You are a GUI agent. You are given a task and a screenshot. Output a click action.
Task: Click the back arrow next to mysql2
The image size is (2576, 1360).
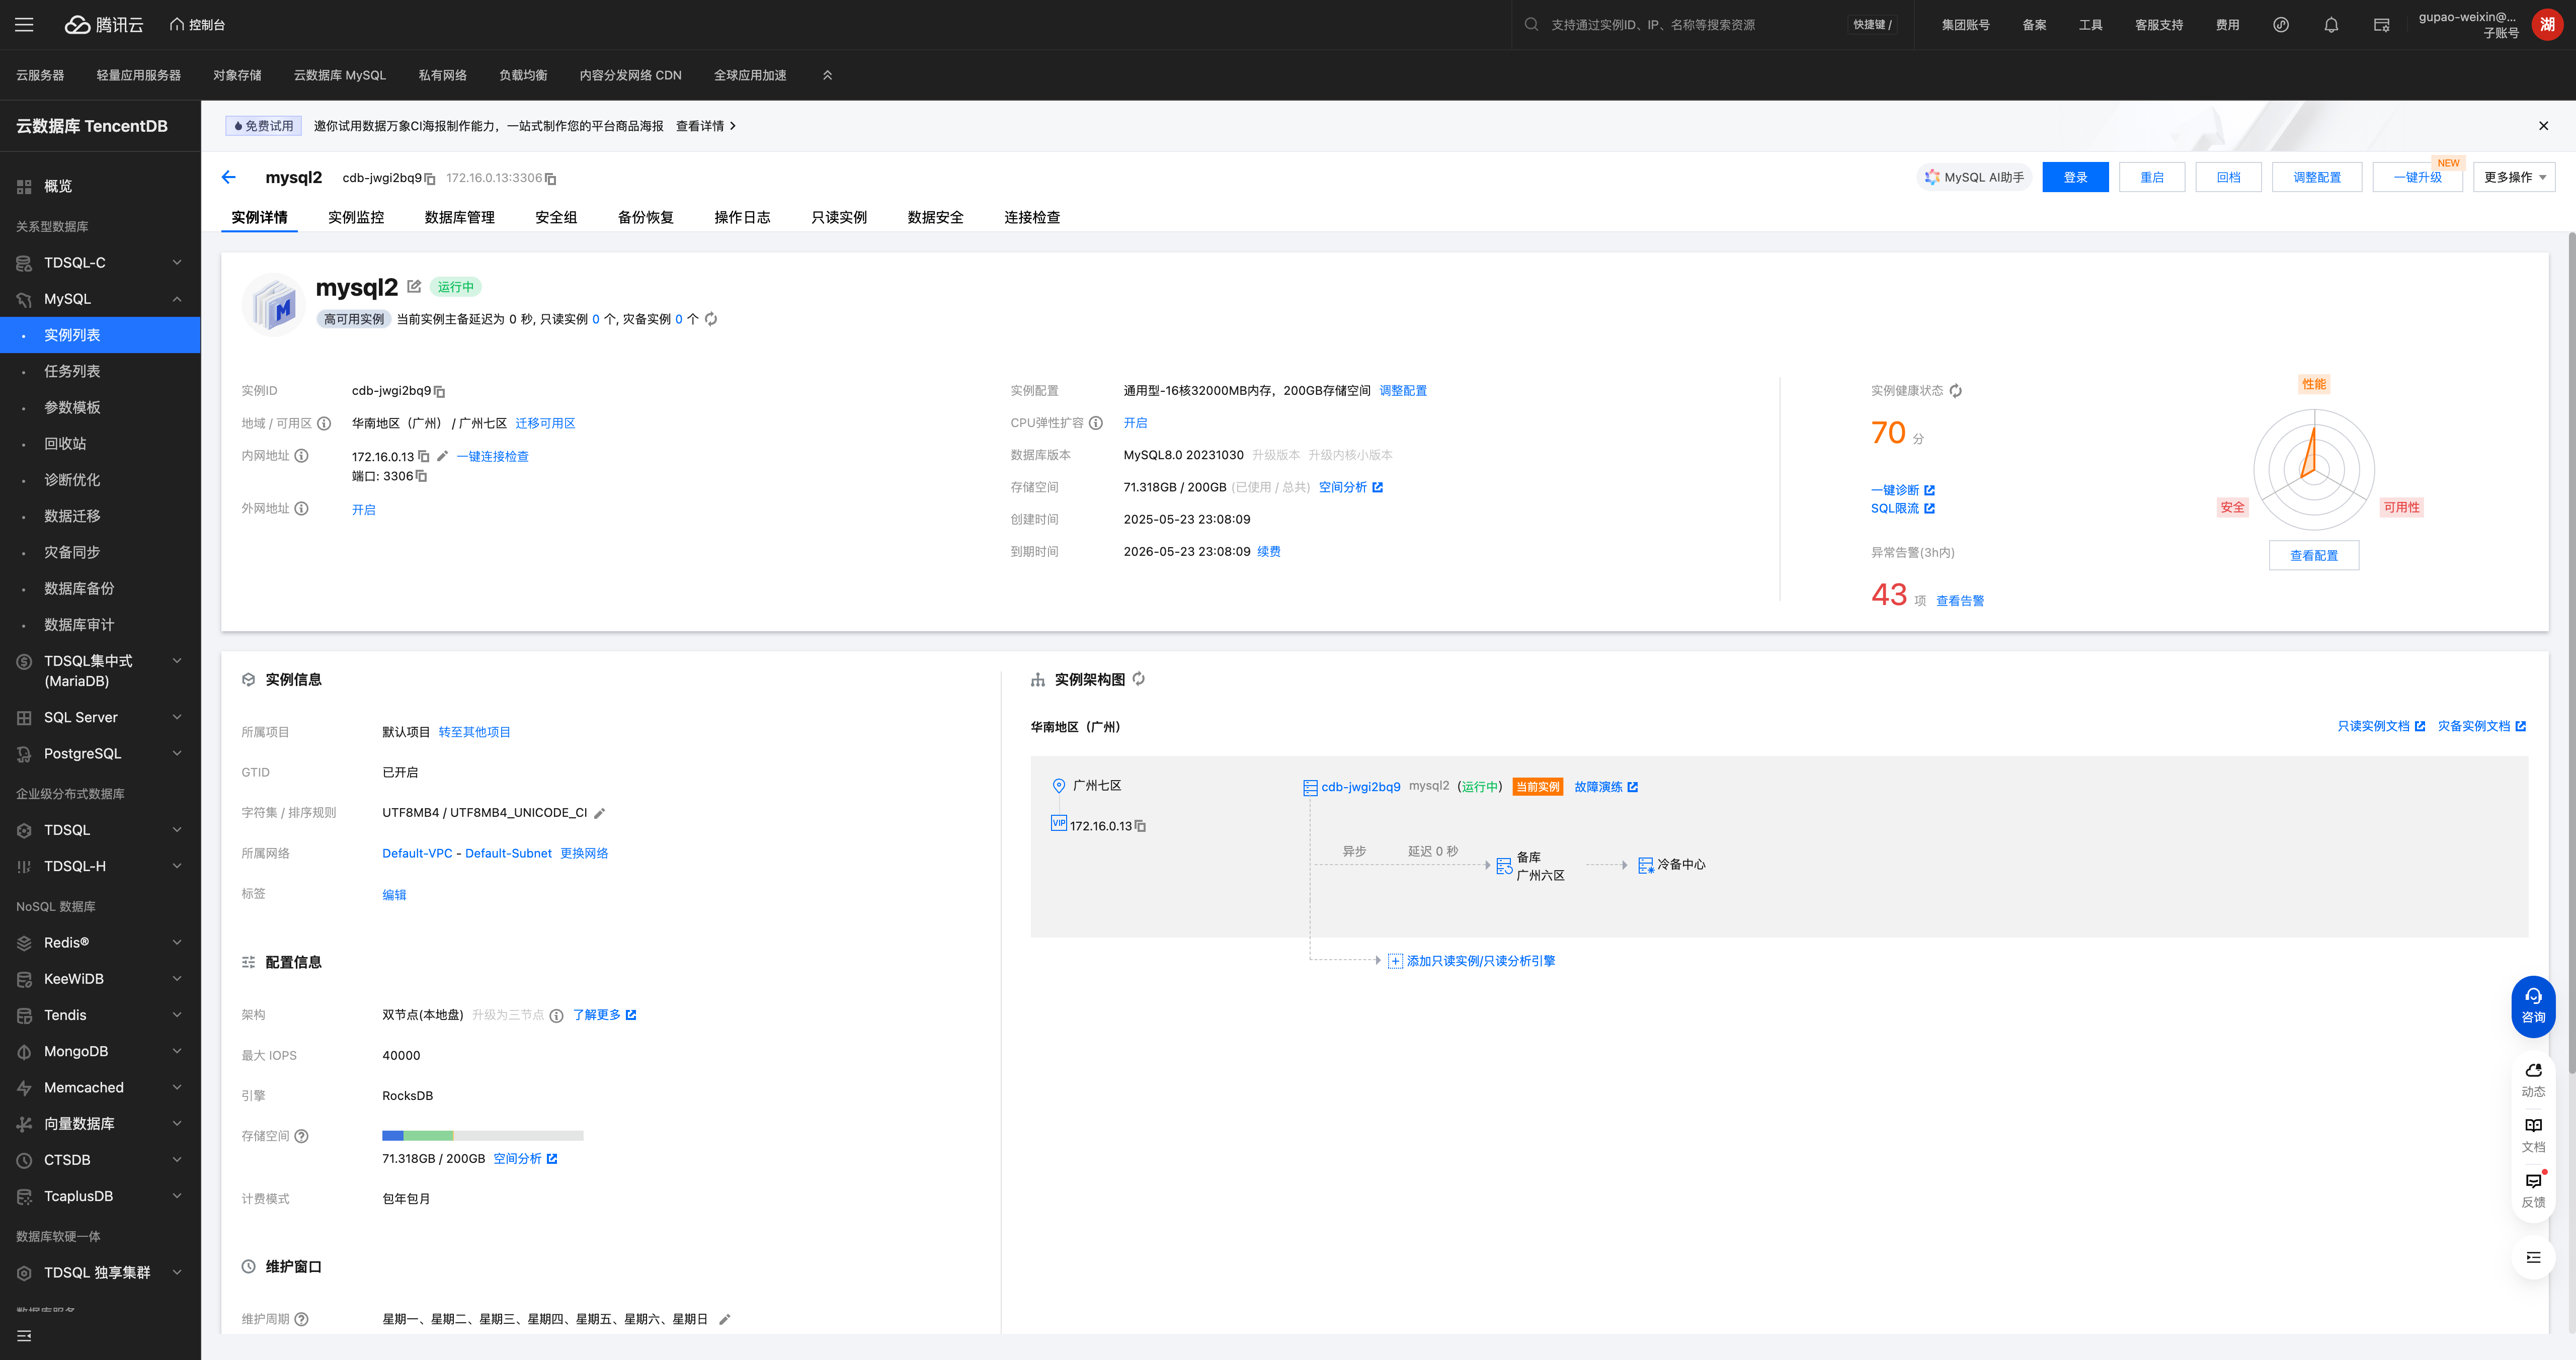pyautogui.click(x=229, y=177)
